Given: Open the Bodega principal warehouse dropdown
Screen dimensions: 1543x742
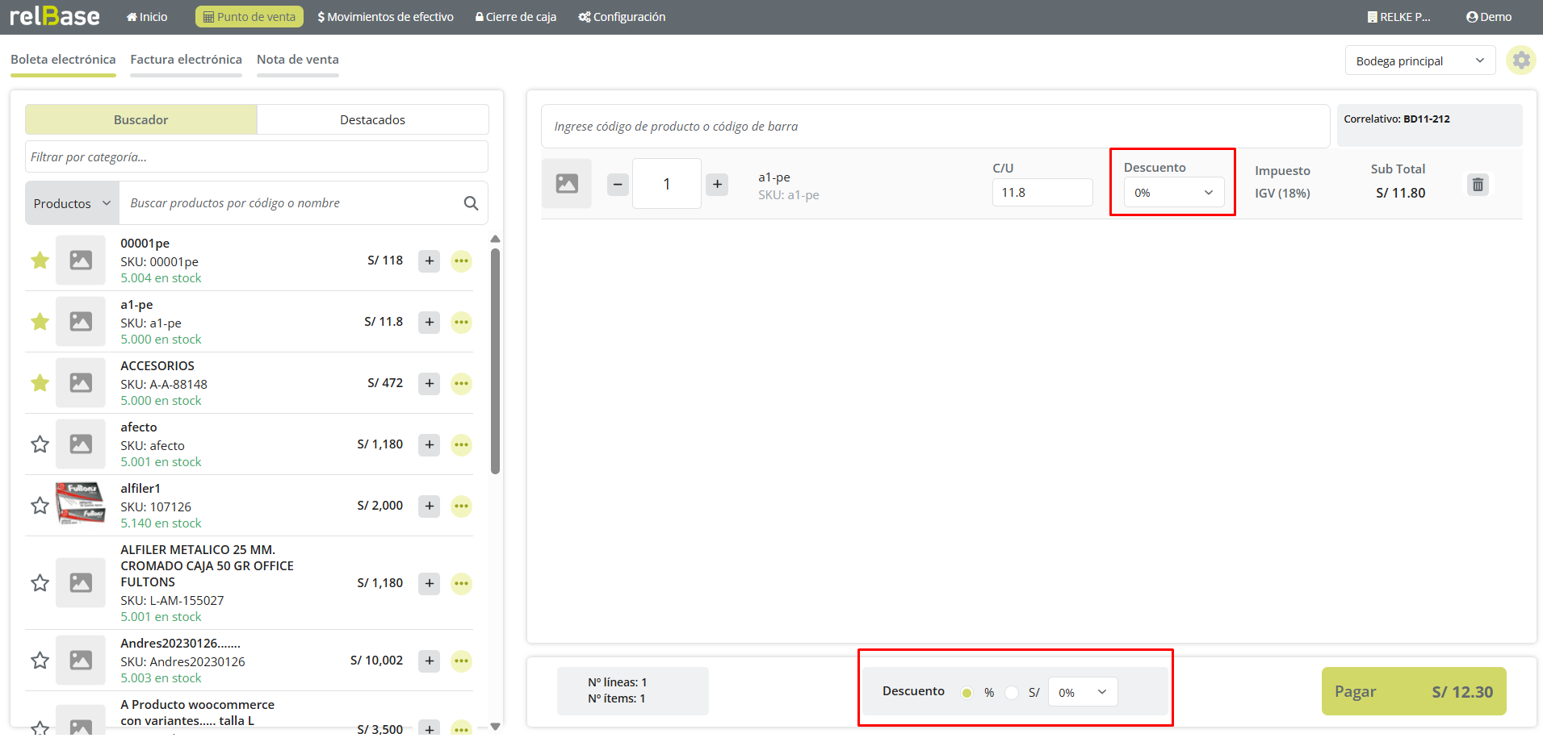Looking at the screenshot, I should 1419,61.
